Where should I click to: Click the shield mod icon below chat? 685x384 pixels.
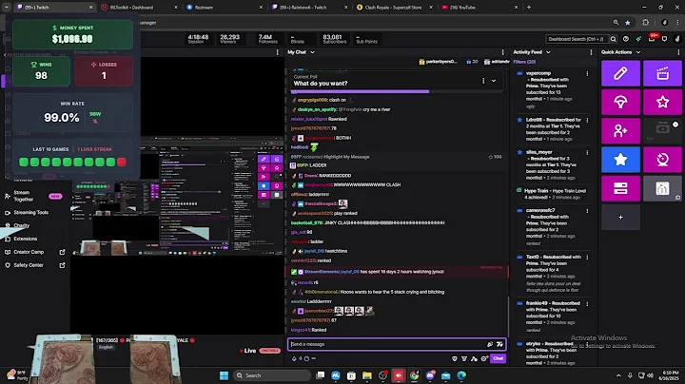(x=455, y=358)
